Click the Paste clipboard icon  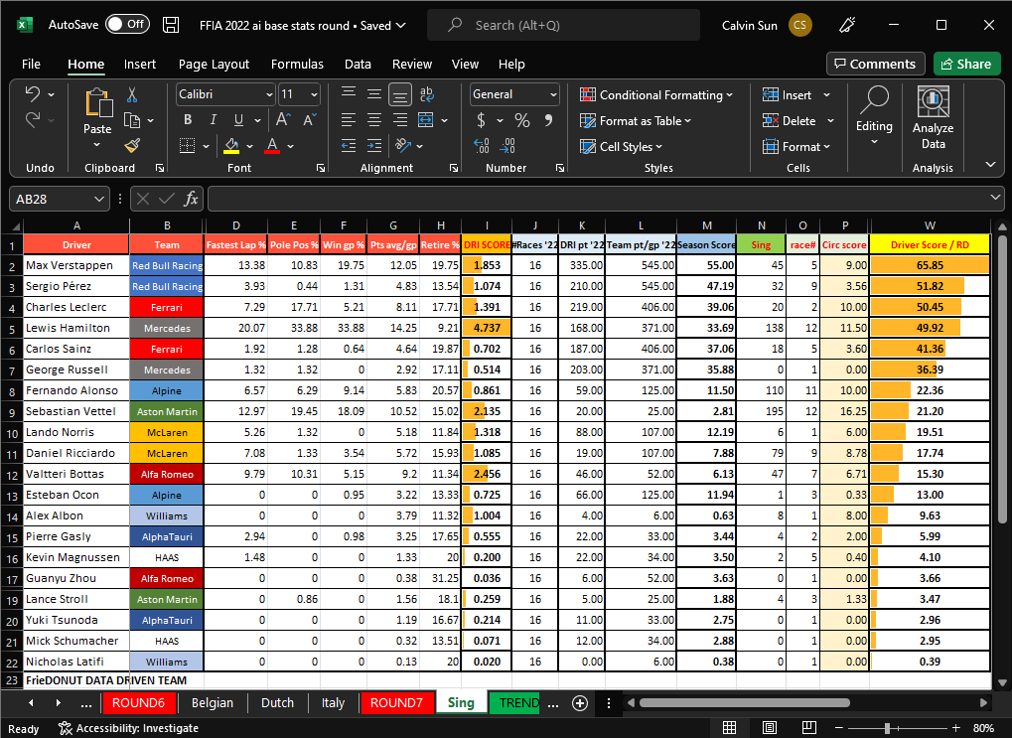(x=98, y=102)
